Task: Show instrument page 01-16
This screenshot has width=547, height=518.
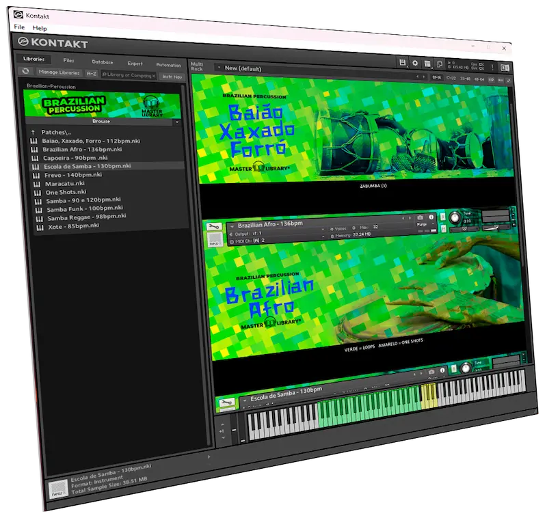Action: 437,77
